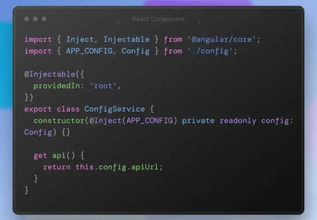
Task: Click the 'root' string value
Action: pos(103,86)
